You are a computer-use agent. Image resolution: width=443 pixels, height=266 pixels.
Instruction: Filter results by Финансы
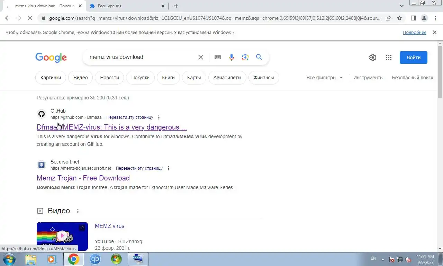click(x=264, y=78)
